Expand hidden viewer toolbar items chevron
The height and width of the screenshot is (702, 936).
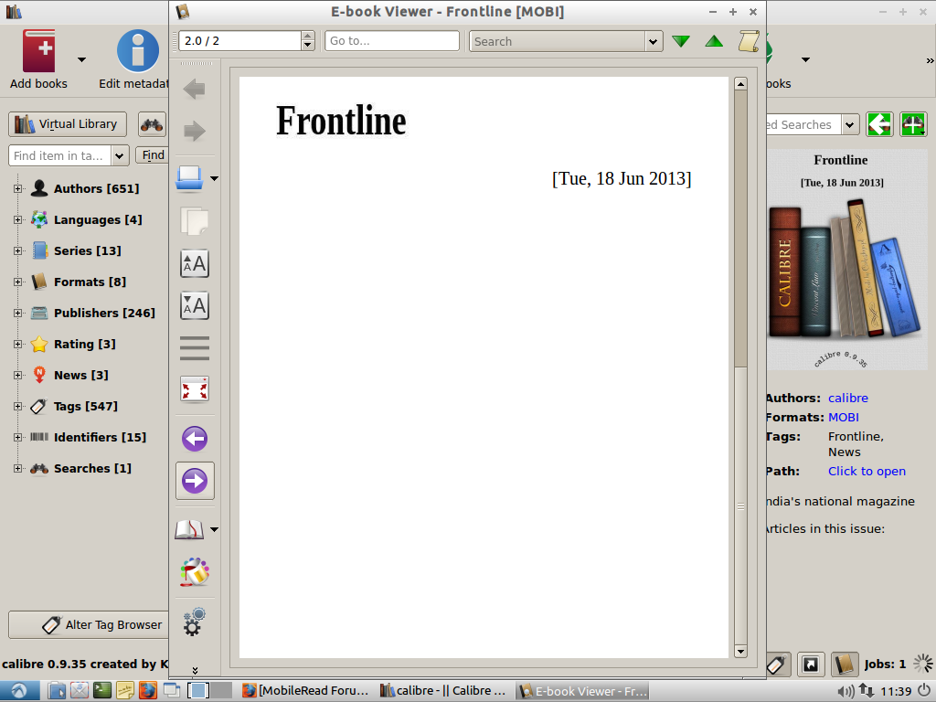tap(195, 670)
